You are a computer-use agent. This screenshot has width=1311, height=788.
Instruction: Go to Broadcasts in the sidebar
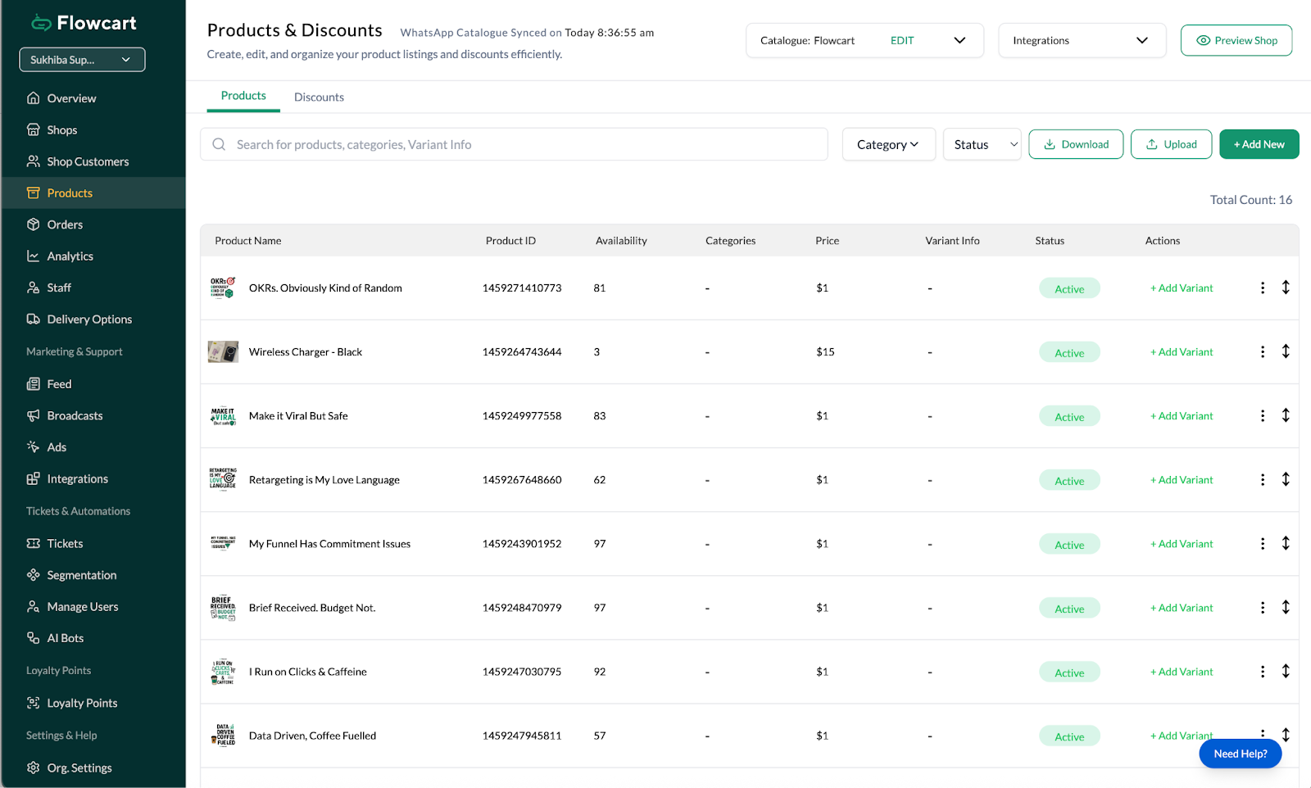pyautogui.click(x=75, y=416)
